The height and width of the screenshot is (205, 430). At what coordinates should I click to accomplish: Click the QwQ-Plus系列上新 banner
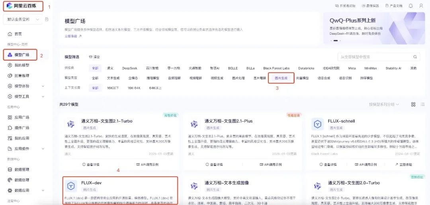coord(374,28)
